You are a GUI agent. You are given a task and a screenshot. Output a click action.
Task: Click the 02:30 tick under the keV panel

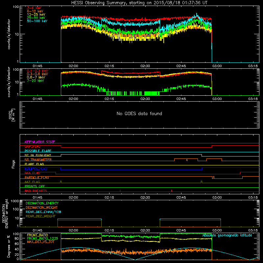click(145, 66)
